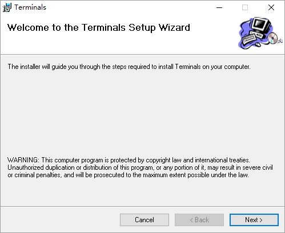Cancel the Terminals installation

coord(144,220)
